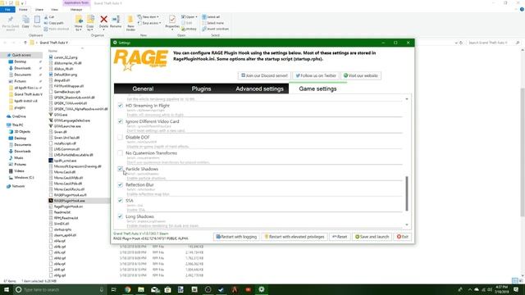Open Move to dropdown in ribbon
525x295 pixels.
click(x=79, y=28)
